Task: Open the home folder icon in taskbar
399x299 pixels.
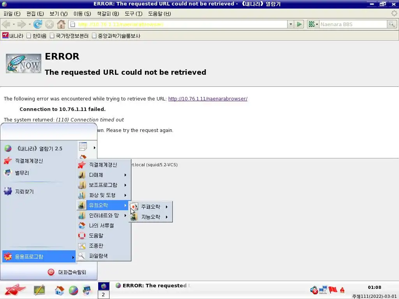Action: pos(59,290)
